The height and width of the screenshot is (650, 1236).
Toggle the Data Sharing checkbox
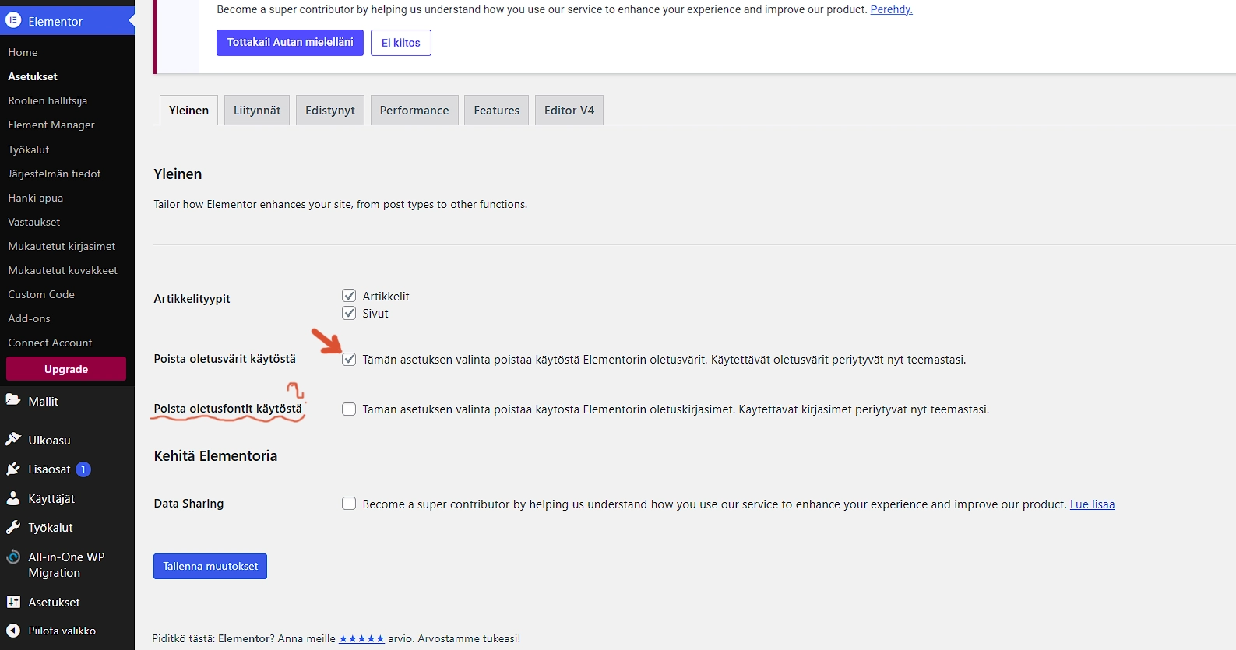(349, 504)
